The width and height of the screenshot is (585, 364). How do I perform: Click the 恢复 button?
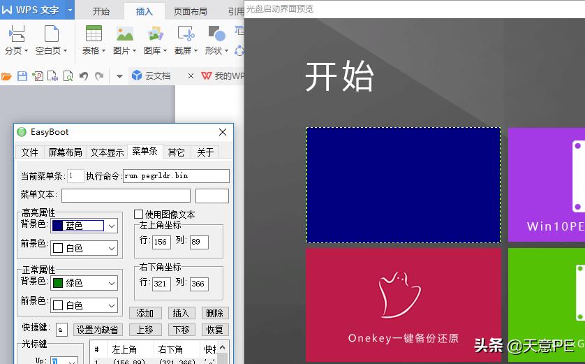click(x=215, y=330)
